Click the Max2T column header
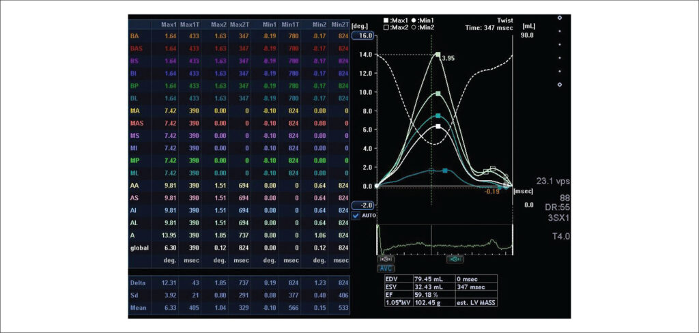699x333 pixels. pyautogui.click(x=240, y=24)
